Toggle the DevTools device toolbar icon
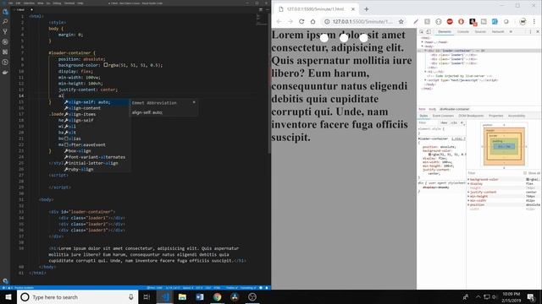542x304 pixels. 429,32
